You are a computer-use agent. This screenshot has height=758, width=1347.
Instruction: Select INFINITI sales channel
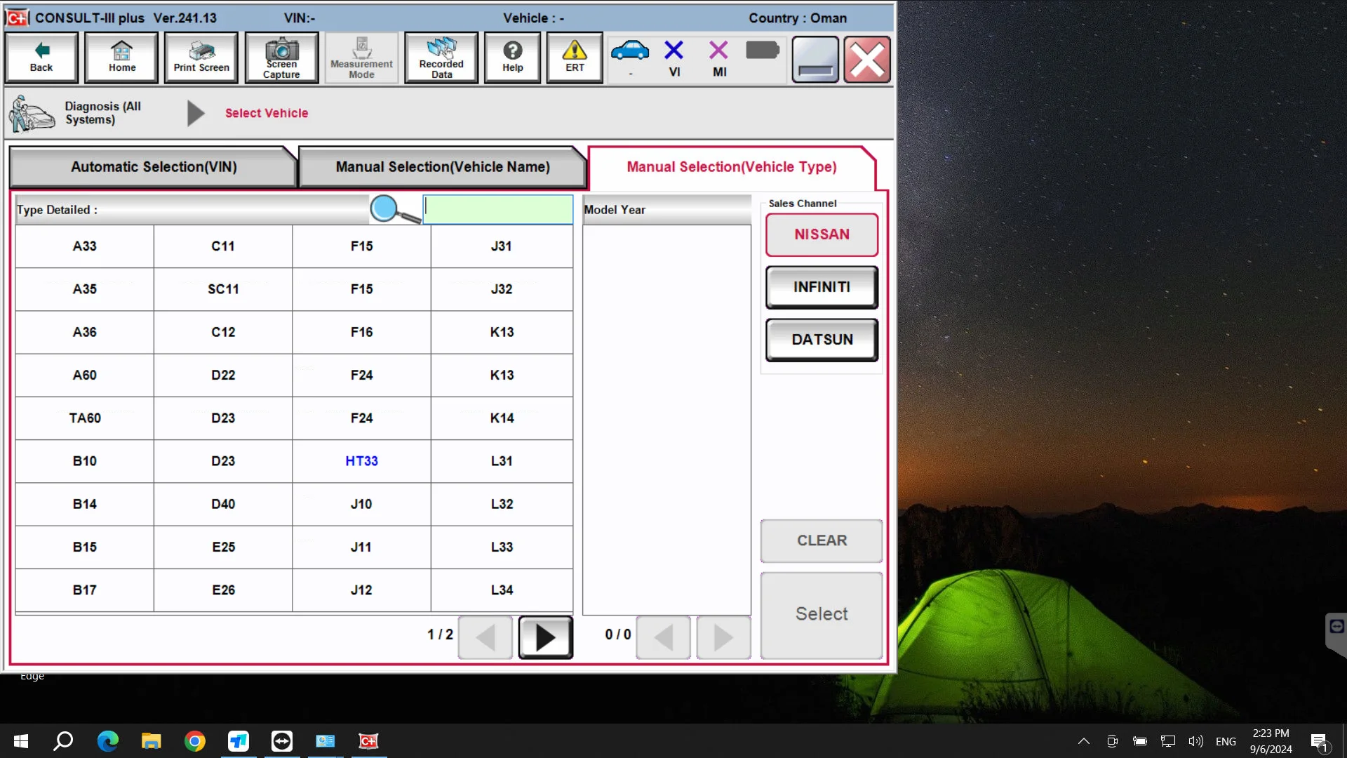pos(822,287)
